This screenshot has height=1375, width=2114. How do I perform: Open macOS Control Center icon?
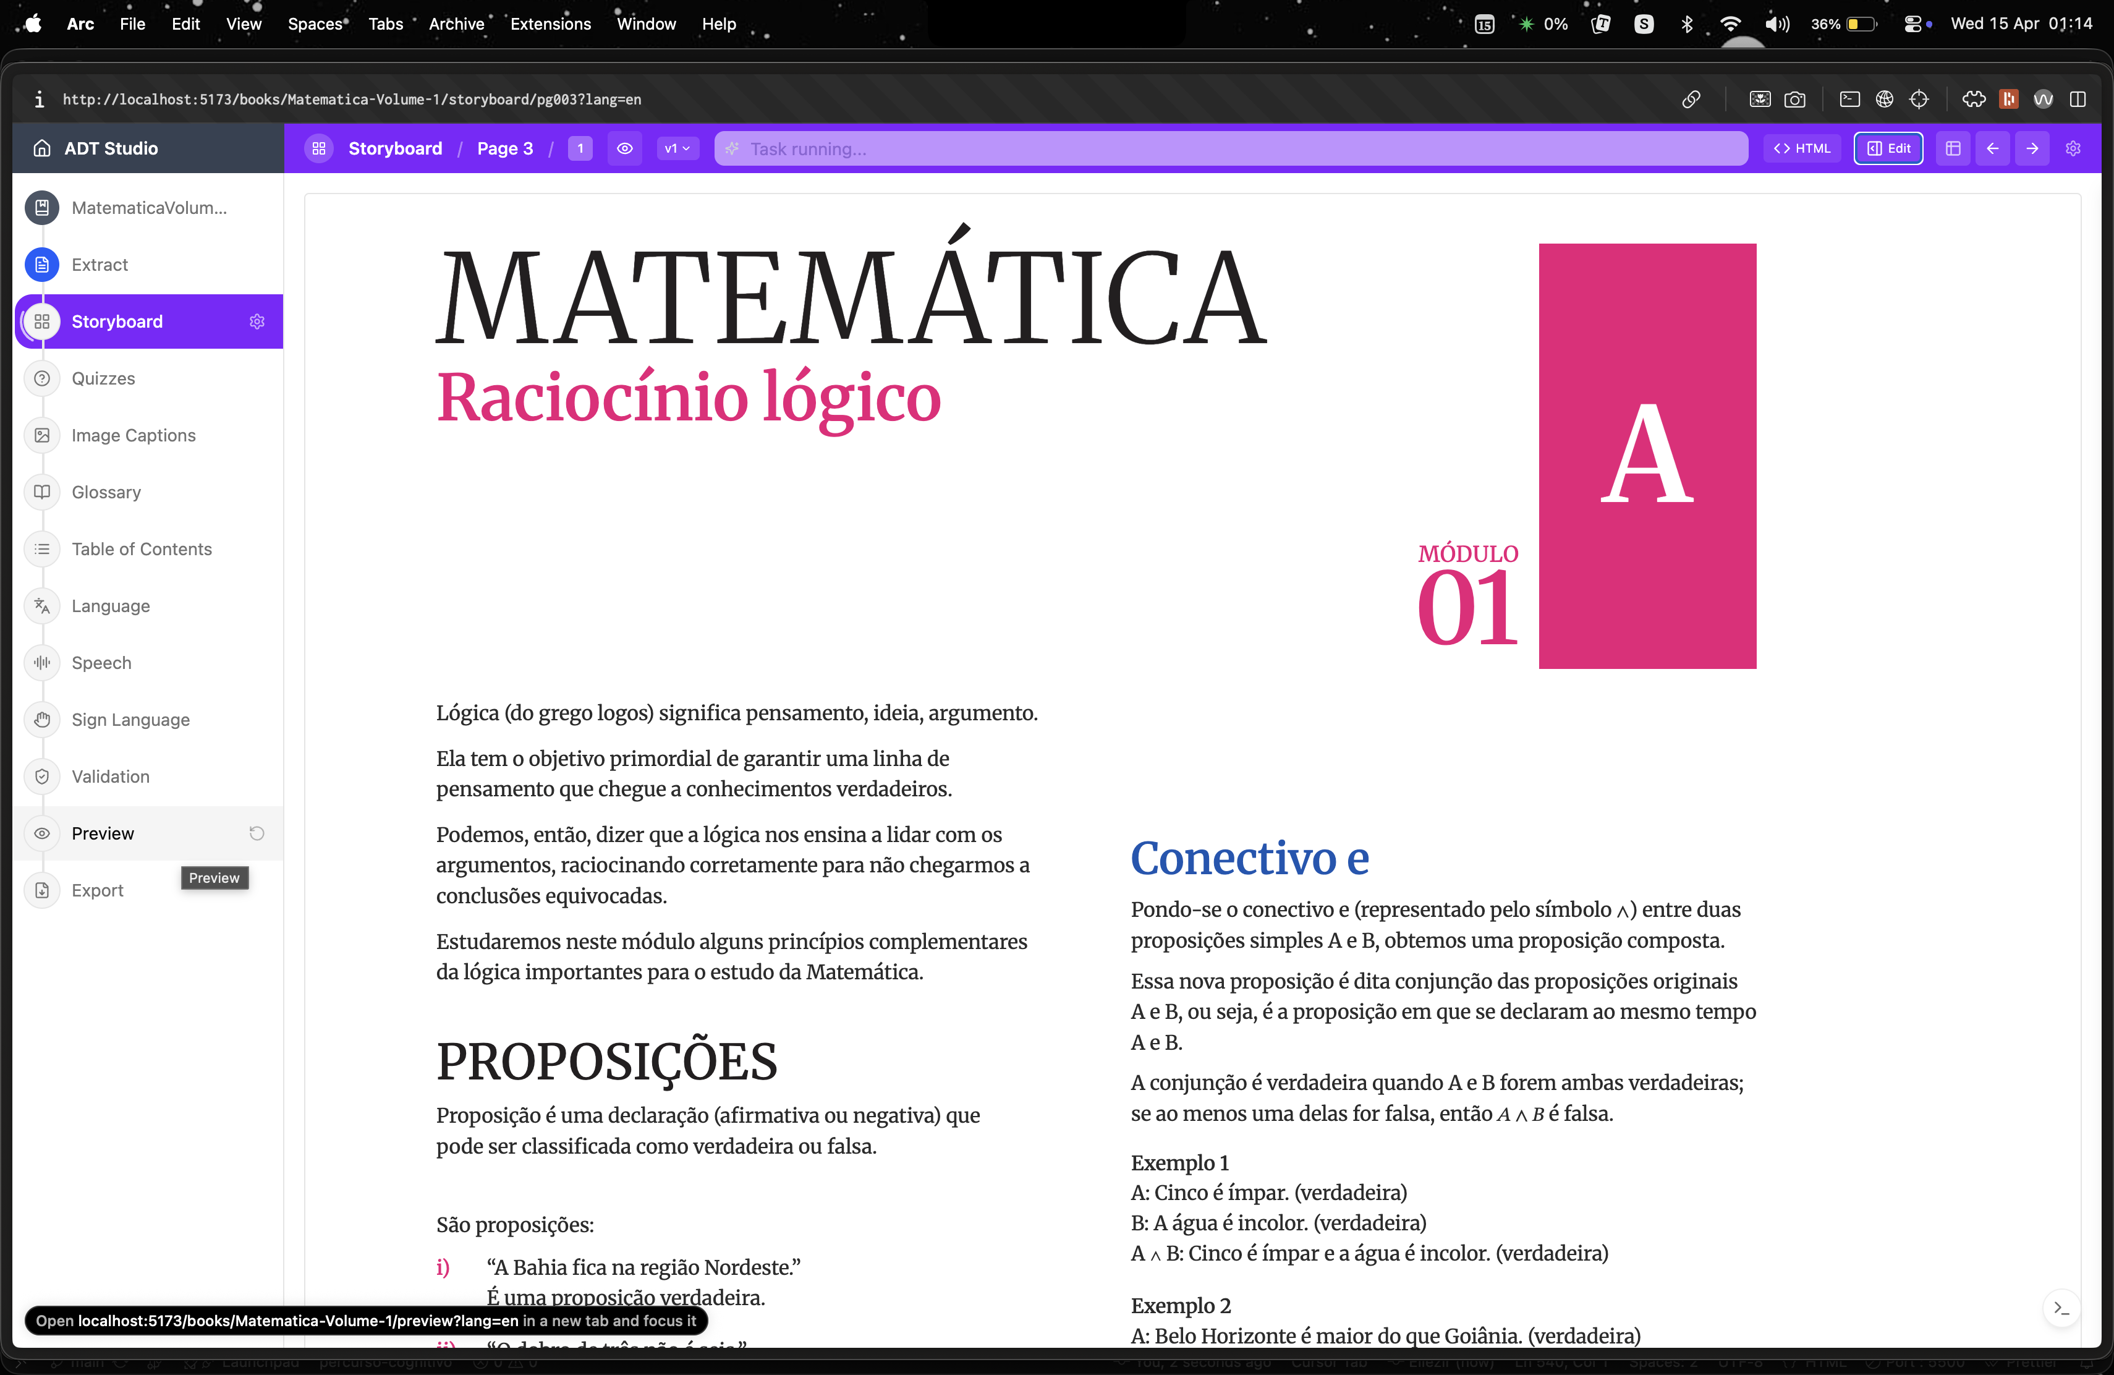point(1913,24)
